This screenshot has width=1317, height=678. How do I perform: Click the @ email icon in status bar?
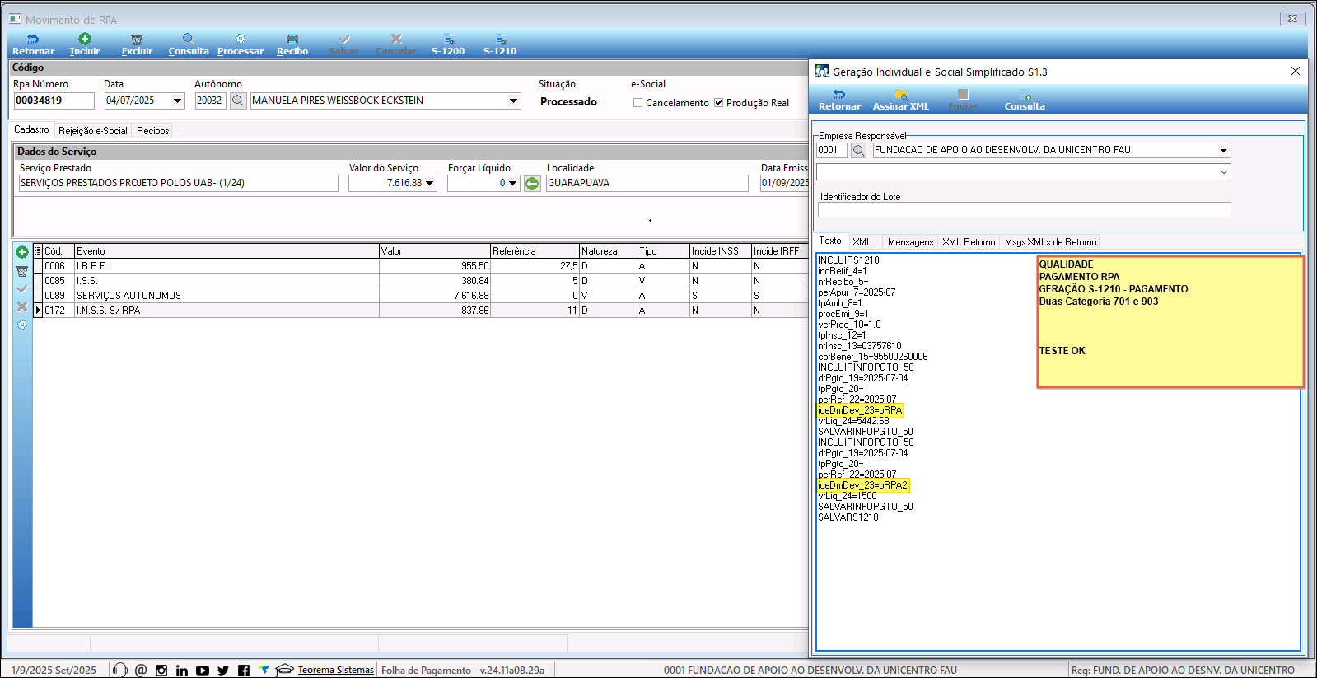click(141, 670)
